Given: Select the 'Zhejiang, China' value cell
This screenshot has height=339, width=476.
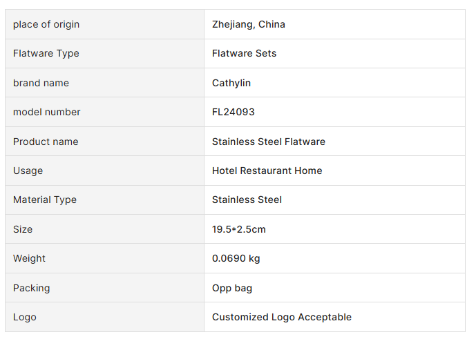Looking at the screenshot, I should 249,24.
